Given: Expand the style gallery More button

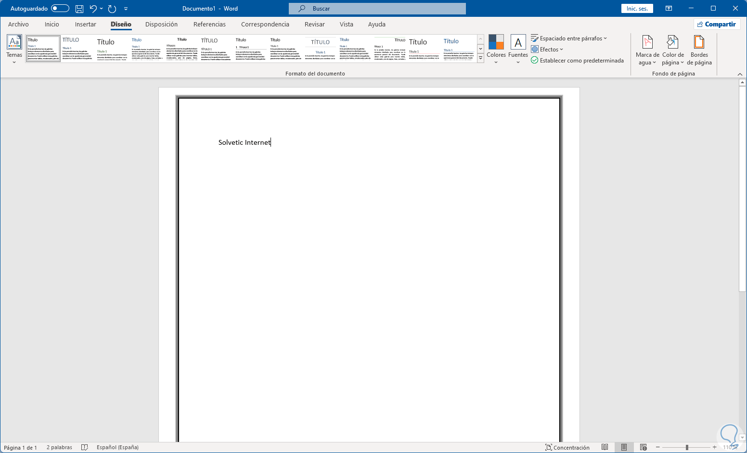Looking at the screenshot, I should (480, 58).
